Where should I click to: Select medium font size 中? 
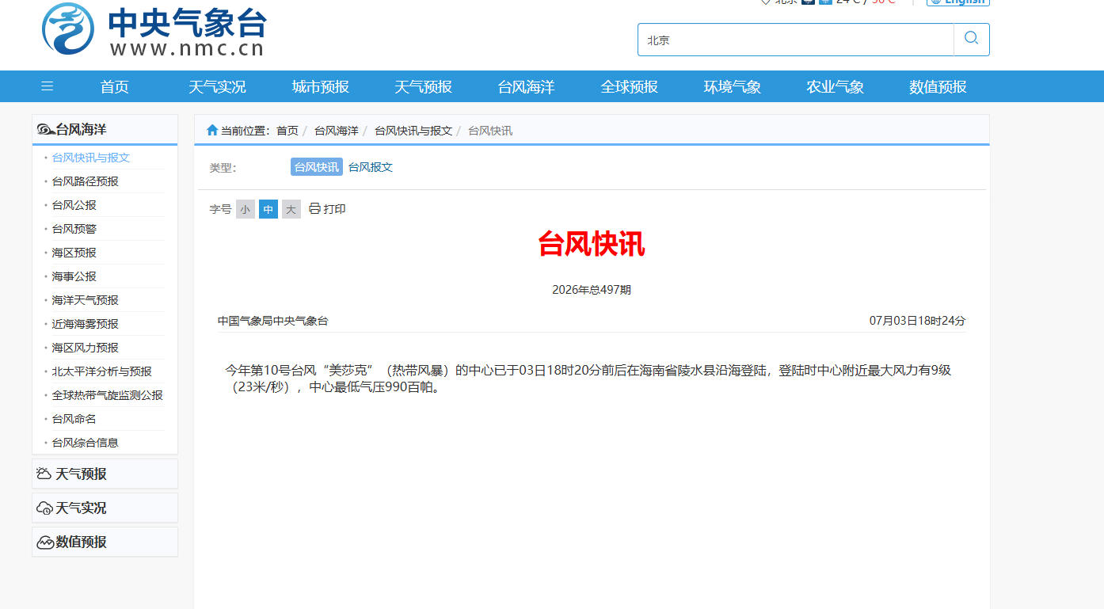point(268,209)
